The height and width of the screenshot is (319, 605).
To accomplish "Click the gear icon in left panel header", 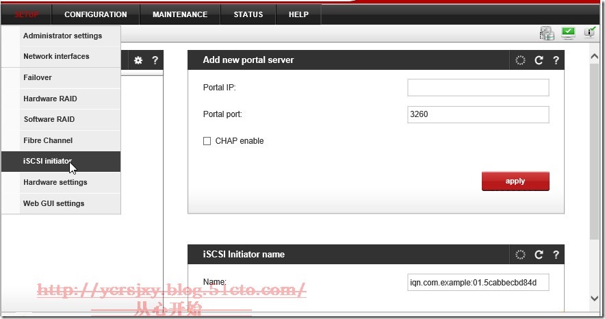I will [x=138, y=60].
